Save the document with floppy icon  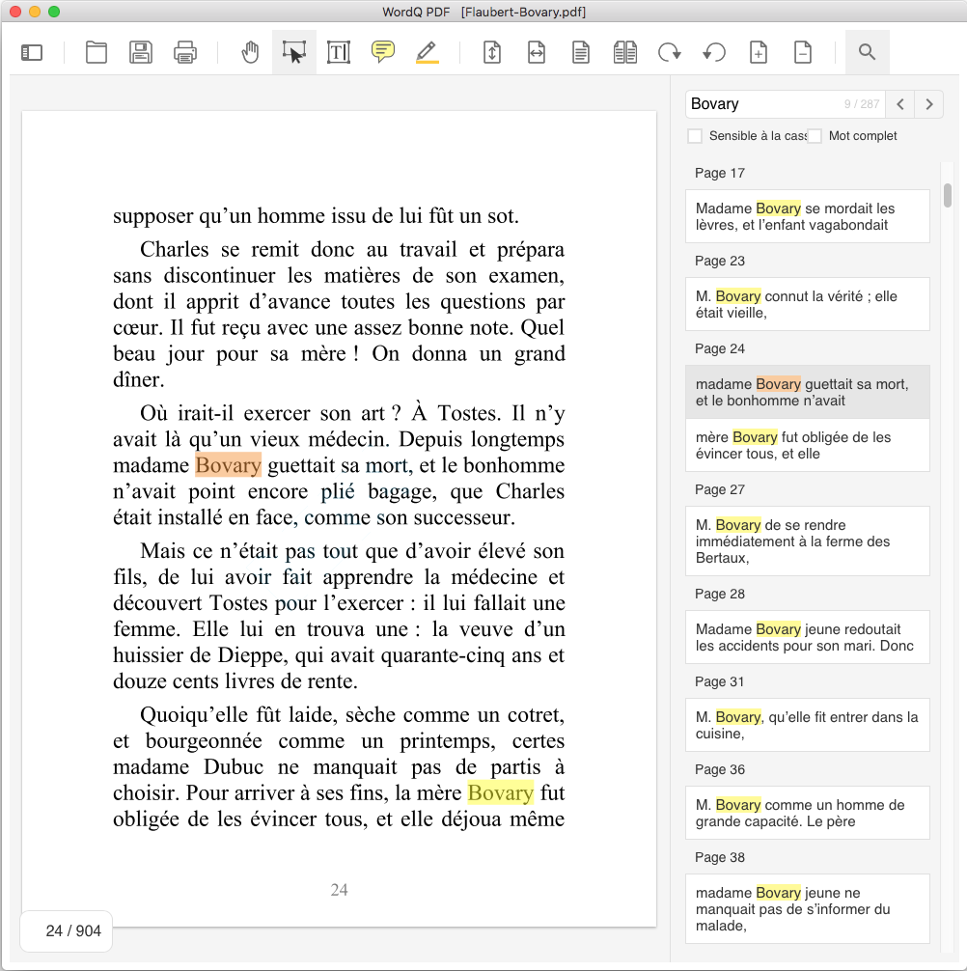pyautogui.click(x=141, y=53)
